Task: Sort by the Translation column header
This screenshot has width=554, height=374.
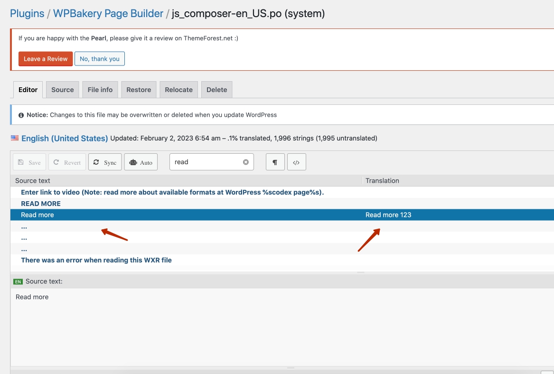Action: coord(382,181)
